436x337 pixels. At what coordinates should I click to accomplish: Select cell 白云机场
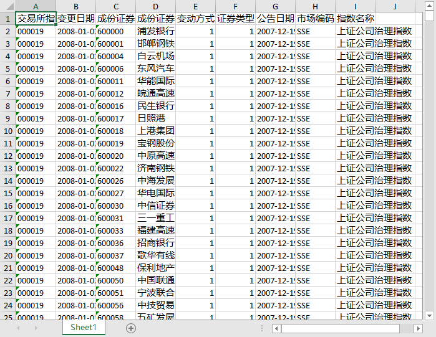155,56
